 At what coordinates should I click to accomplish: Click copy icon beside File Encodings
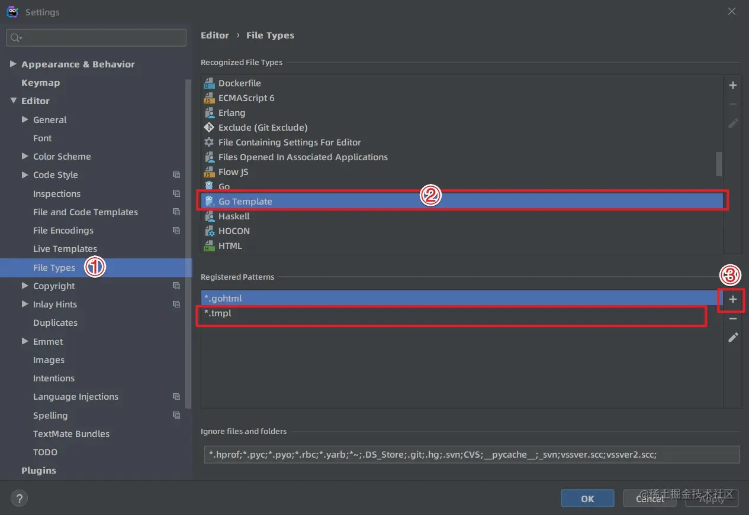point(176,231)
